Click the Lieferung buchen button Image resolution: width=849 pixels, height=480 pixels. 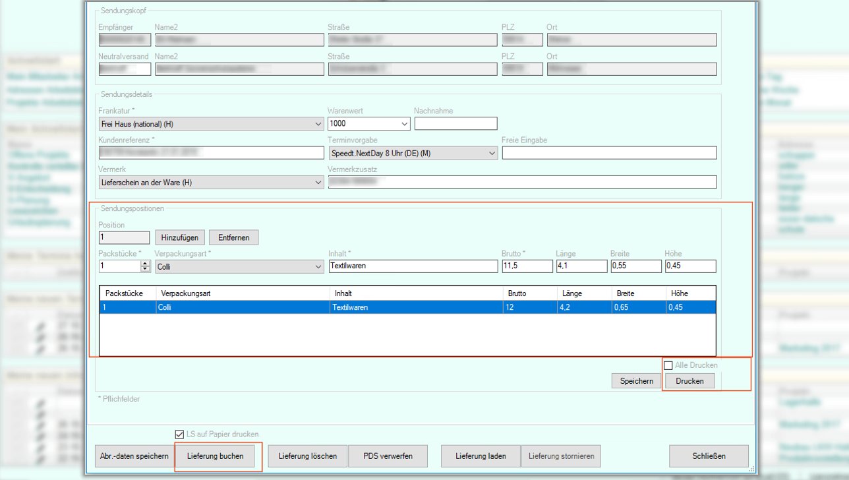click(x=215, y=456)
